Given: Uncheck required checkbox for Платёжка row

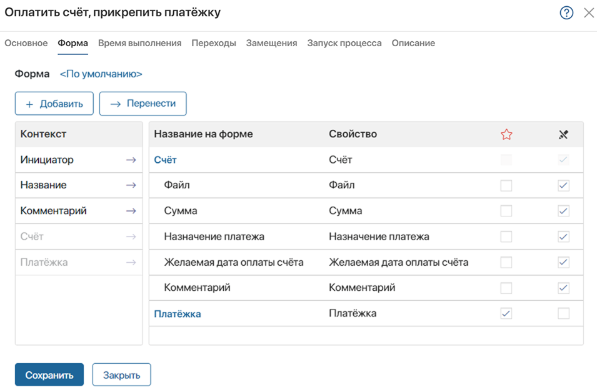Looking at the screenshot, I should [x=506, y=314].
